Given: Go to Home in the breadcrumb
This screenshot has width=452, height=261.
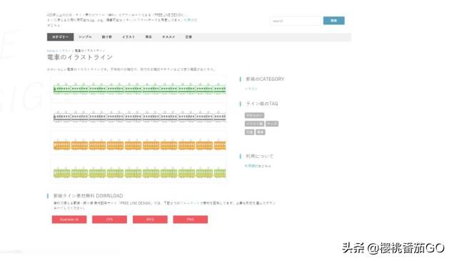Looking at the screenshot, I should pyautogui.click(x=51, y=51).
